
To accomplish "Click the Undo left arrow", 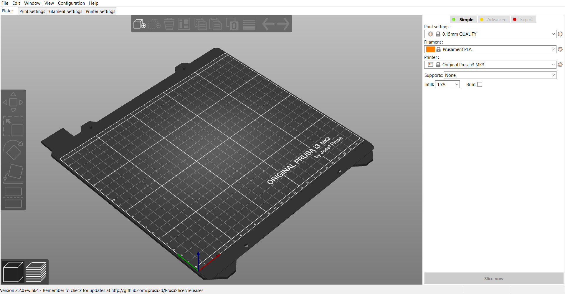I will (x=268, y=24).
